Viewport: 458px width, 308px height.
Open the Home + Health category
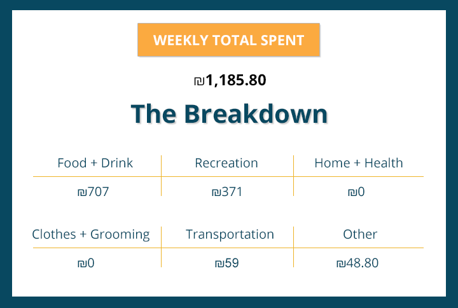pyautogui.click(x=358, y=163)
